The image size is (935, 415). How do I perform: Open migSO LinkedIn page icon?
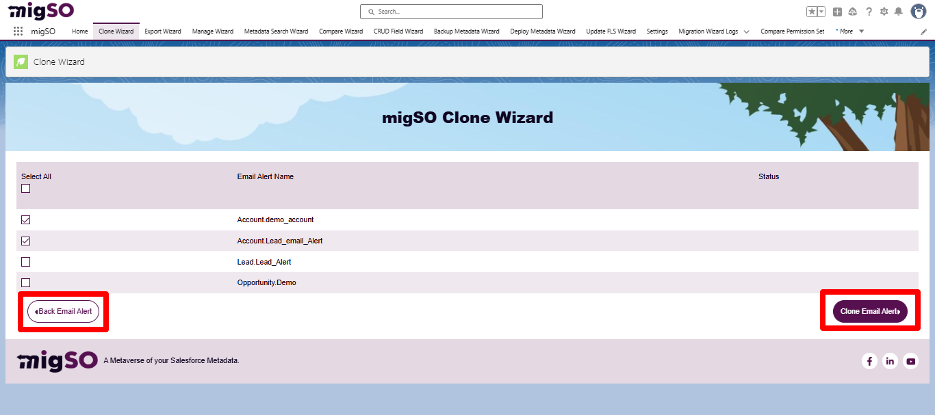point(890,362)
